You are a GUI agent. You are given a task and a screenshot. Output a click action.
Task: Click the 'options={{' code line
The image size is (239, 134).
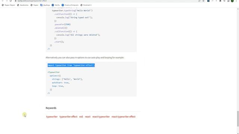point(55,76)
